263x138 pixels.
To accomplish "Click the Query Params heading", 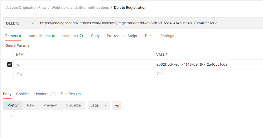I will tap(17, 46).
